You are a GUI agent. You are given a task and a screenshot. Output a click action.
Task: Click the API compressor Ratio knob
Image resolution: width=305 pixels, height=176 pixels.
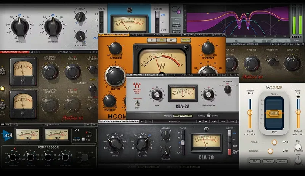pos(48,157)
